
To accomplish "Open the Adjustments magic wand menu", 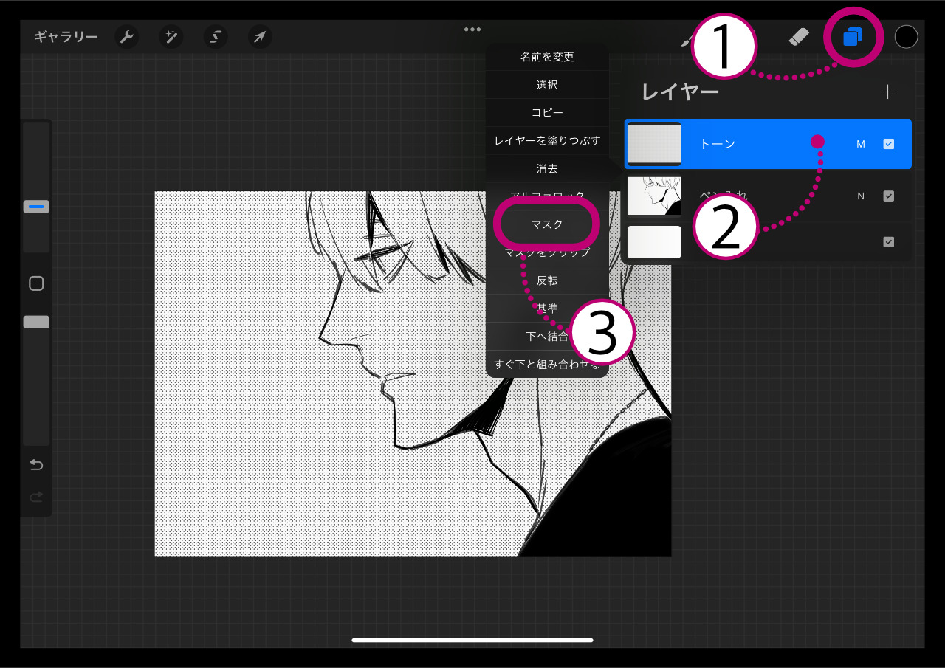I will [x=172, y=37].
